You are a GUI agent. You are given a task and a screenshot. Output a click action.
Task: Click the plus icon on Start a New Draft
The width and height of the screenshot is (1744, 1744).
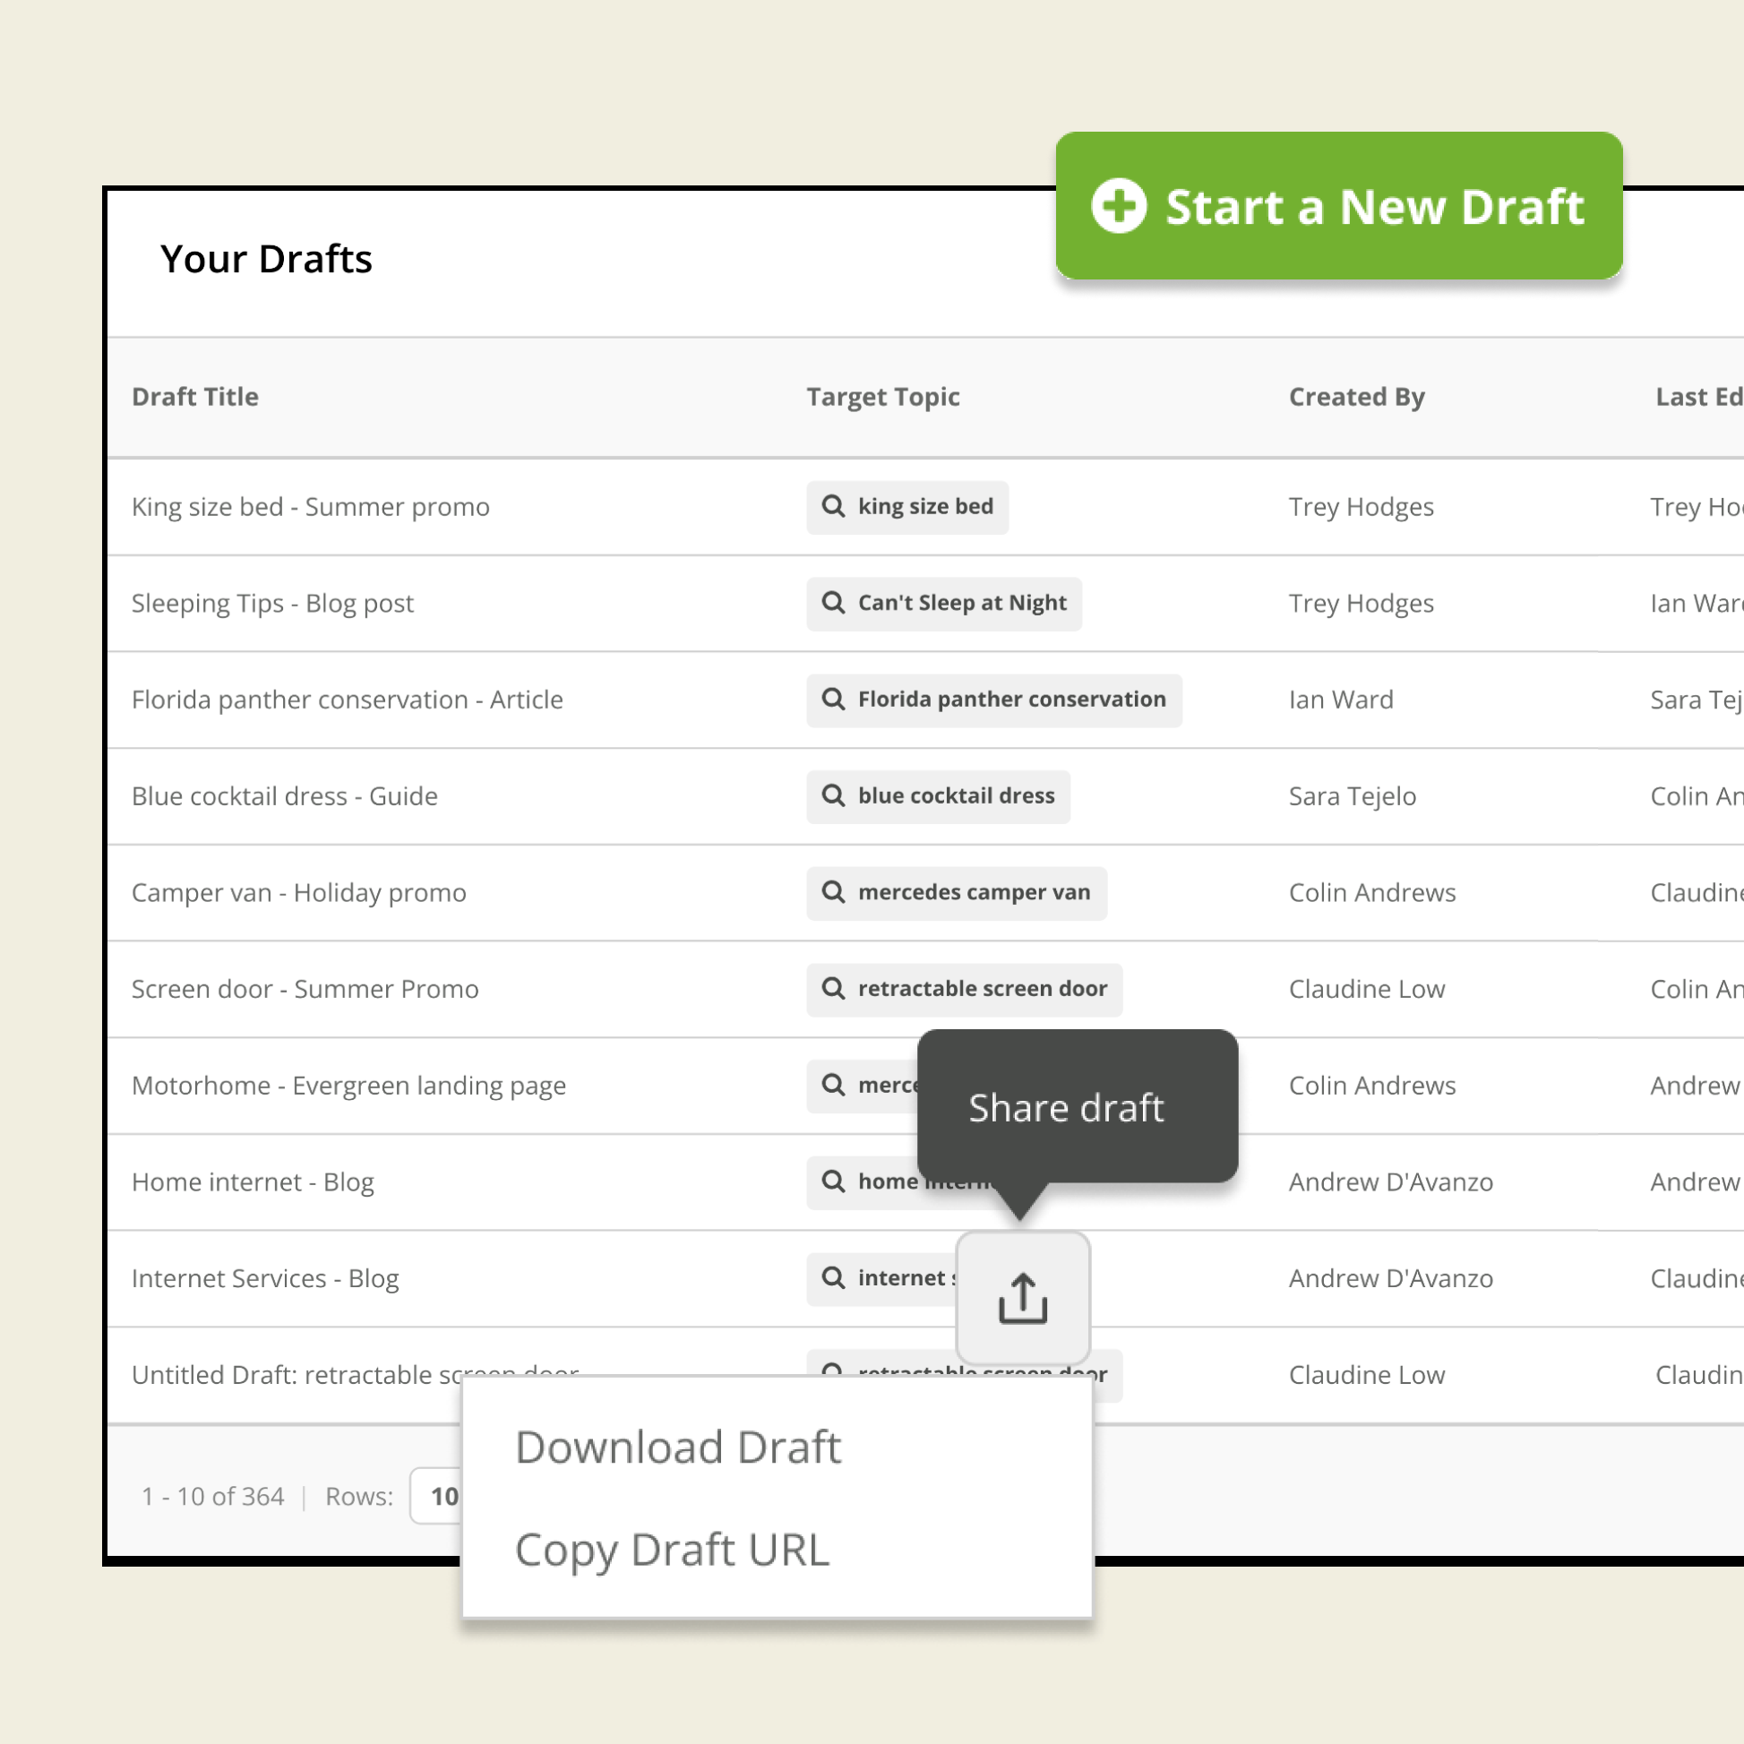click(x=1119, y=206)
